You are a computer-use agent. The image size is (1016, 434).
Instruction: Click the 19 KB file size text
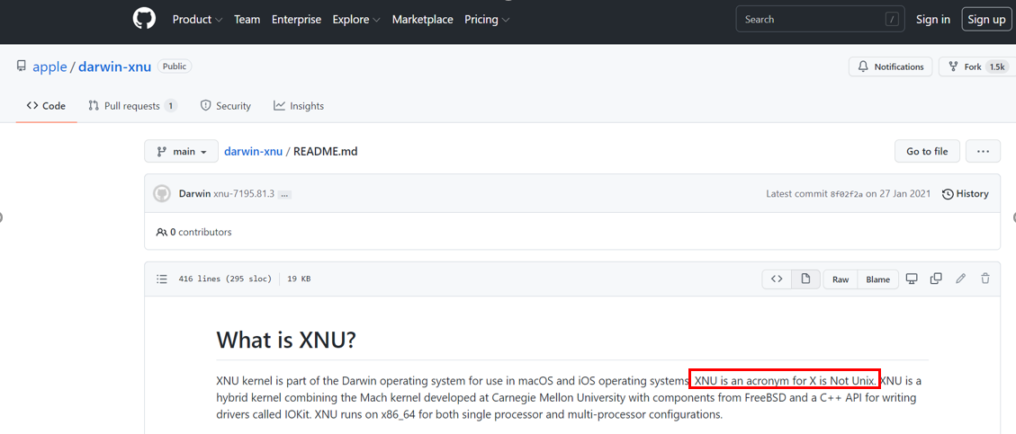[299, 279]
